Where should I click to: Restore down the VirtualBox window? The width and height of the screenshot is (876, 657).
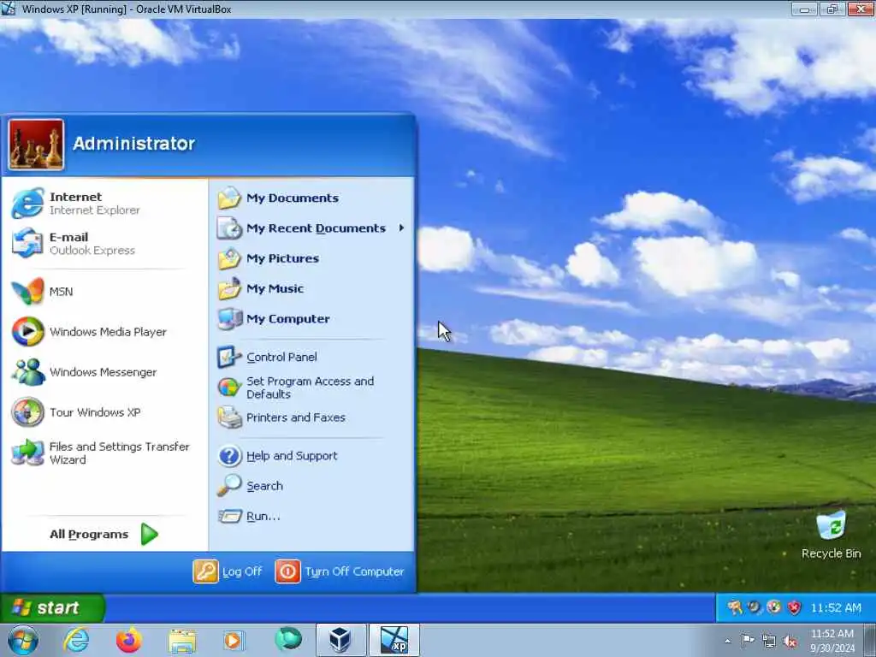coord(832,9)
